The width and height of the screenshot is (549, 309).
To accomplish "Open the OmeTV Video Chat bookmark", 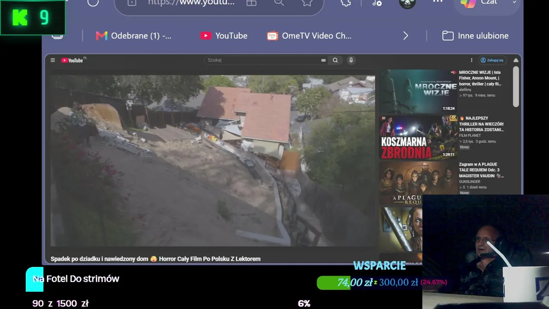I will click(x=309, y=36).
